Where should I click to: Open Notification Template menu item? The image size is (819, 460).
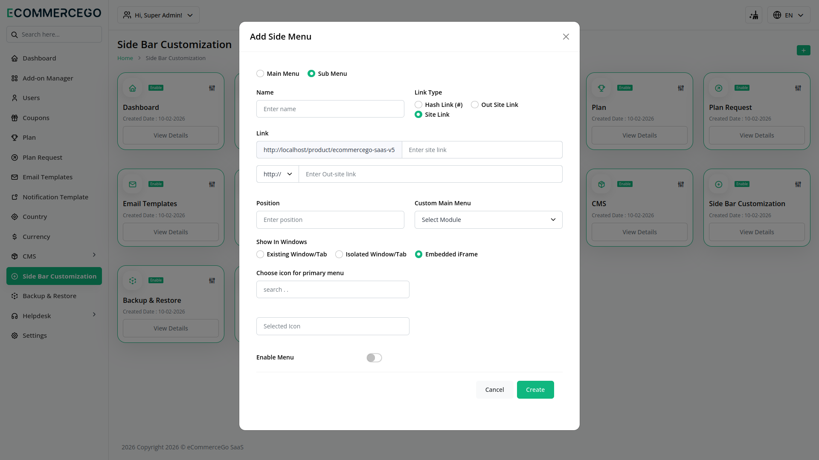coord(54,197)
